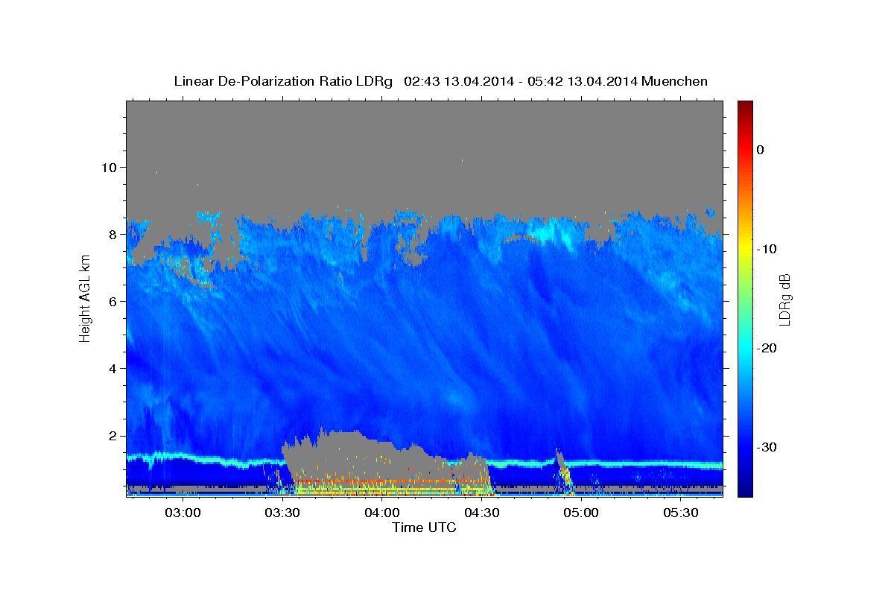
Task: Click the 03:00 time tick label
Action: (x=183, y=513)
